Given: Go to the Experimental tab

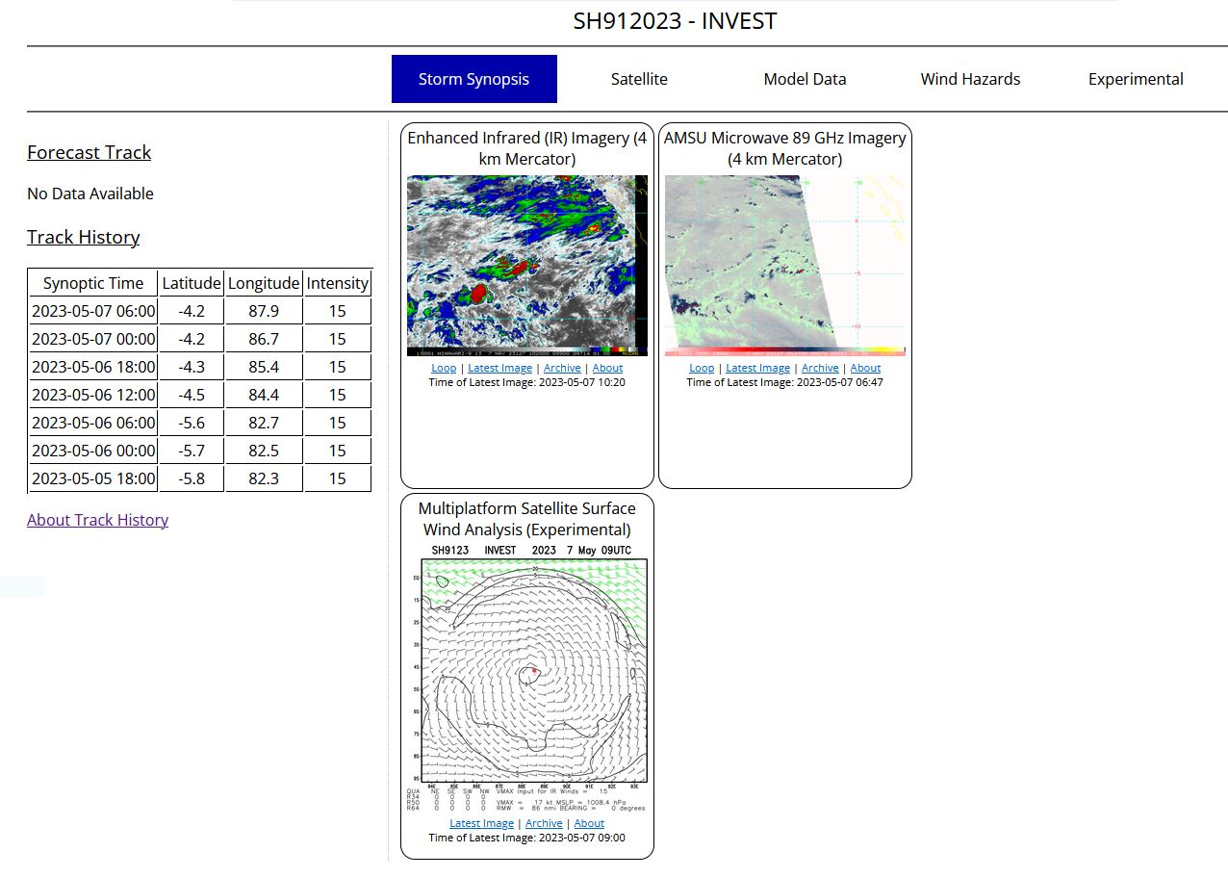Looking at the screenshot, I should 1136,79.
